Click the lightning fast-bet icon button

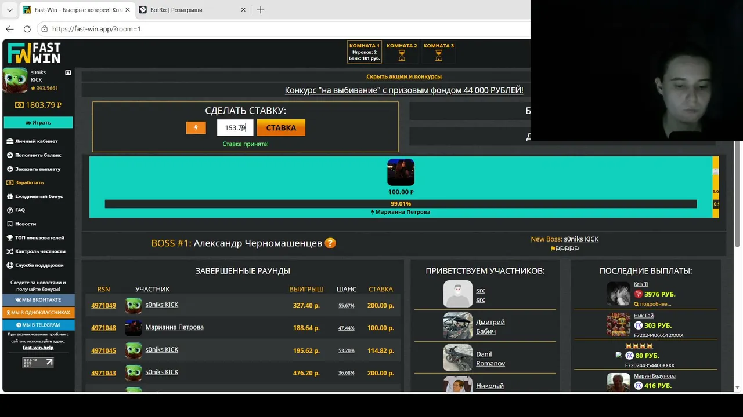pyautogui.click(x=196, y=127)
